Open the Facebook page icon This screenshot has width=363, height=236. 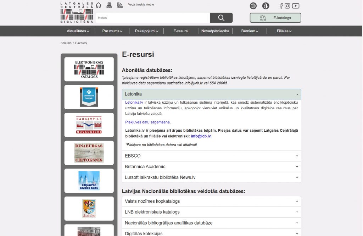(x=281, y=6)
